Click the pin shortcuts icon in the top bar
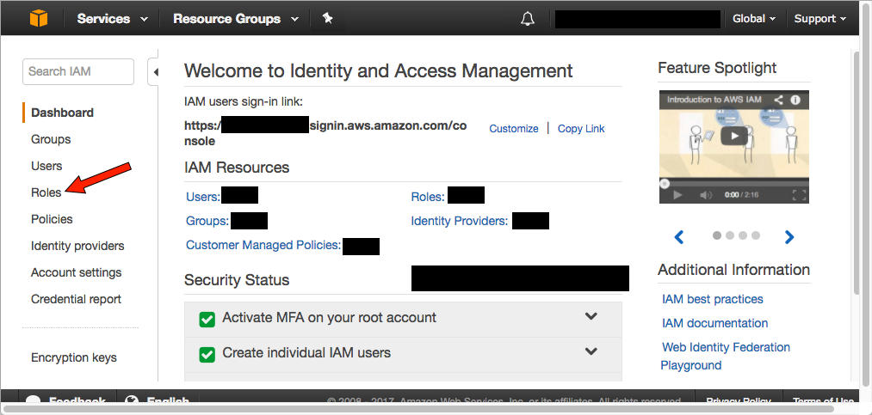The width and height of the screenshot is (872, 415). pyautogui.click(x=328, y=18)
